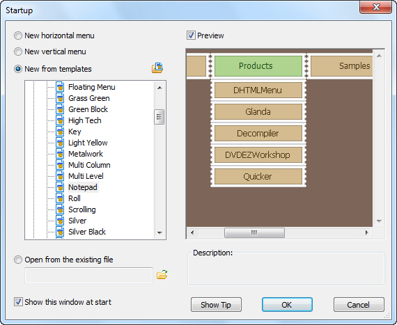Choose Open from the existing file
Screen dimensions: 397x325
point(18,260)
